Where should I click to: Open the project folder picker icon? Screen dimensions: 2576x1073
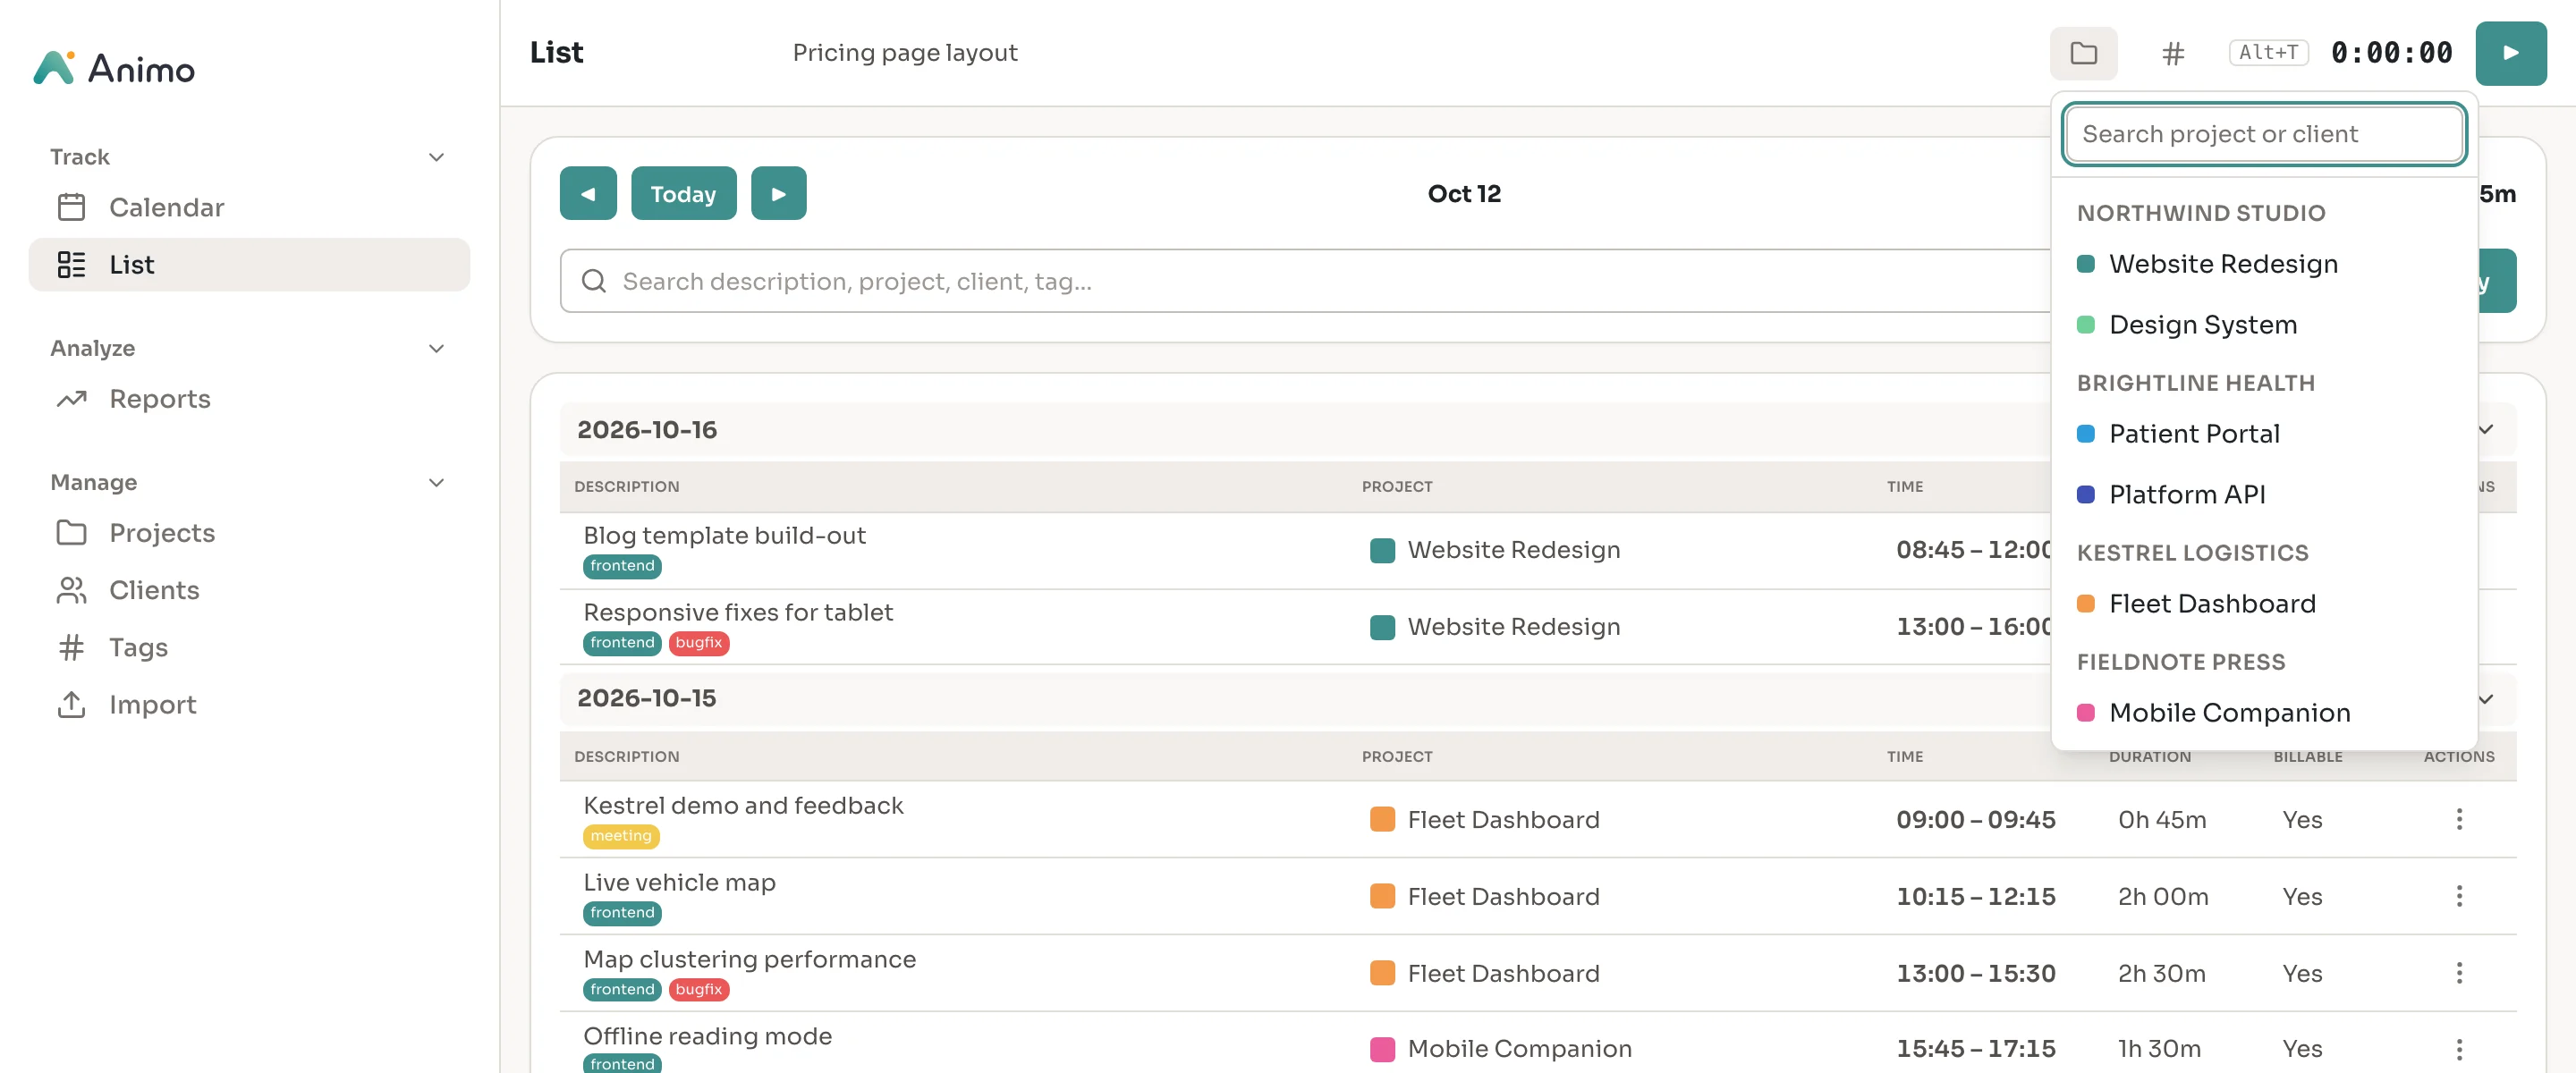2083,53
